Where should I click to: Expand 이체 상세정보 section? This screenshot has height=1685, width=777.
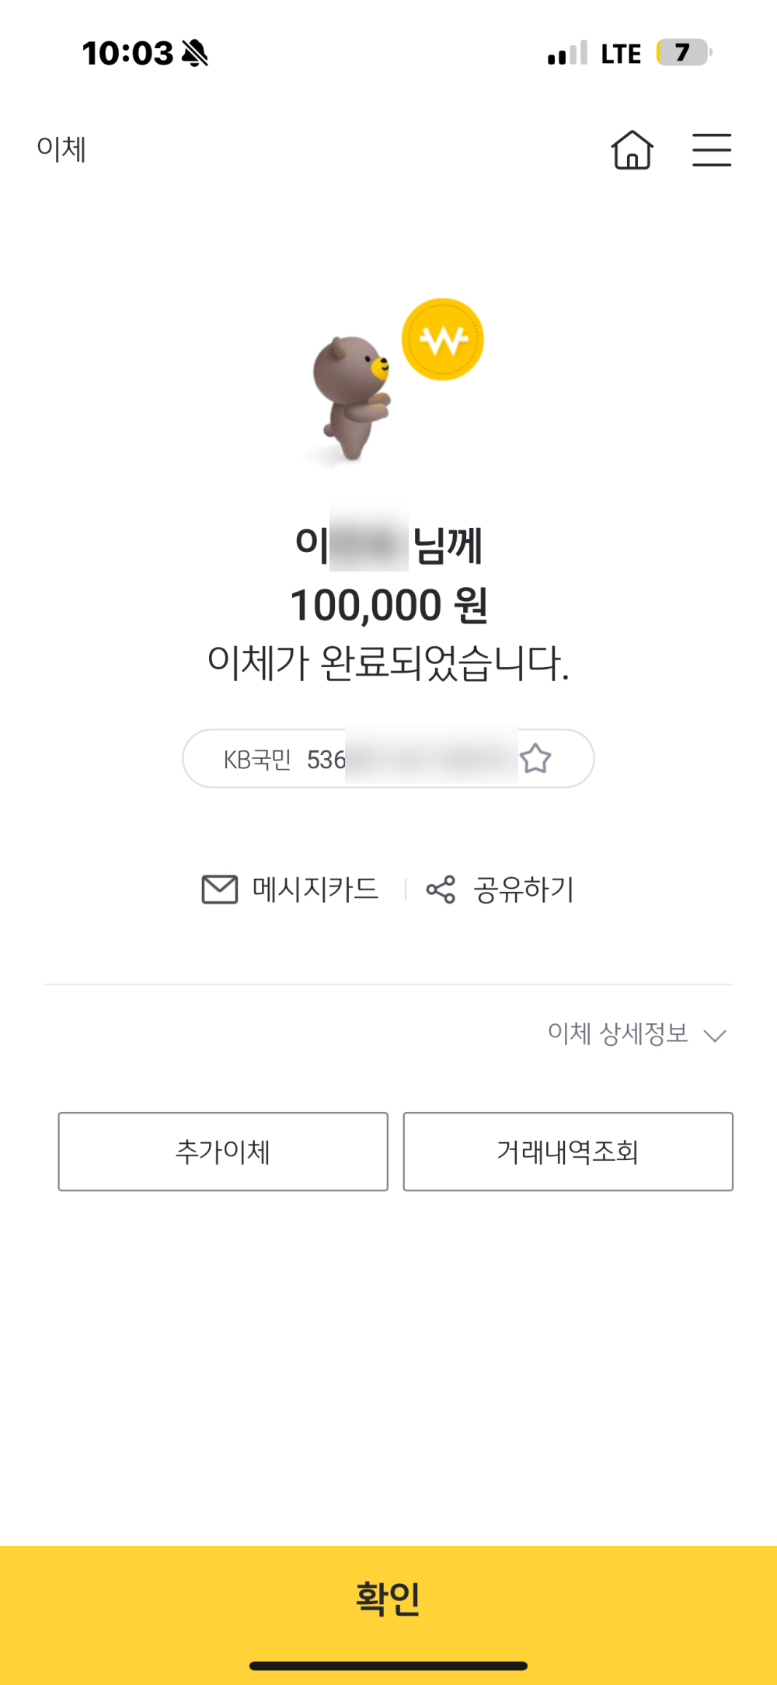click(x=618, y=1033)
